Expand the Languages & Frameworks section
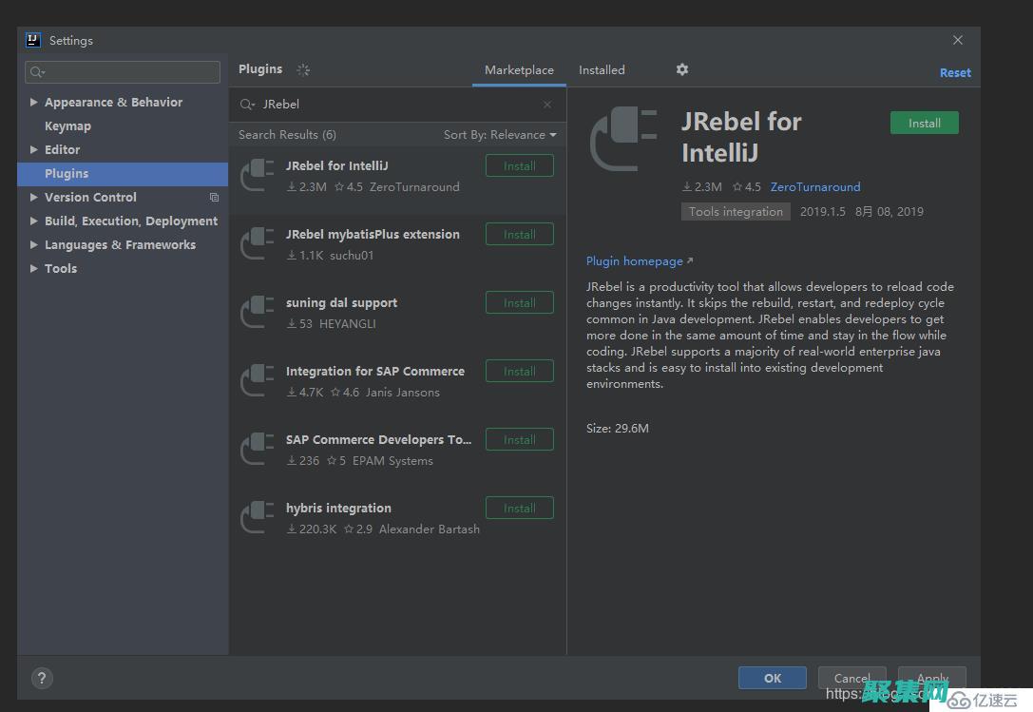 (x=34, y=245)
